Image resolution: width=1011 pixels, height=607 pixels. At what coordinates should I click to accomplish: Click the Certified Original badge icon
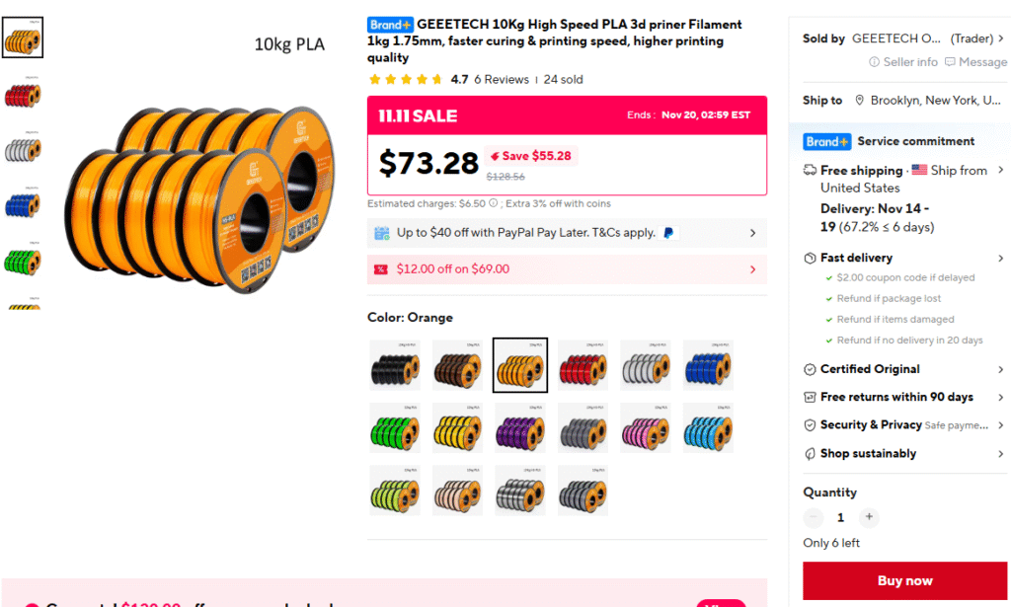(x=810, y=369)
